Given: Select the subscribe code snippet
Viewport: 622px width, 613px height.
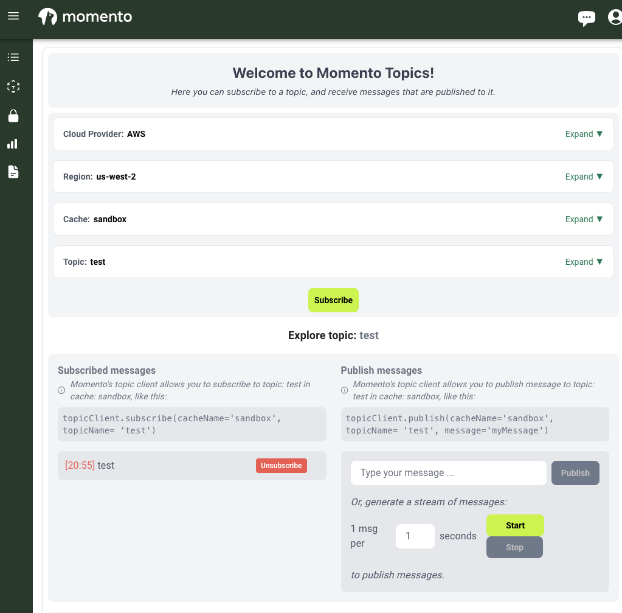Looking at the screenshot, I should [192, 424].
